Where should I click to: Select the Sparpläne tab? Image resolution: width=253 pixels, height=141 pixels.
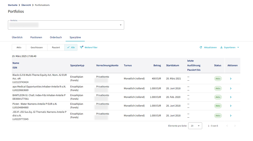pyautogui.click(x=75, y=37)
